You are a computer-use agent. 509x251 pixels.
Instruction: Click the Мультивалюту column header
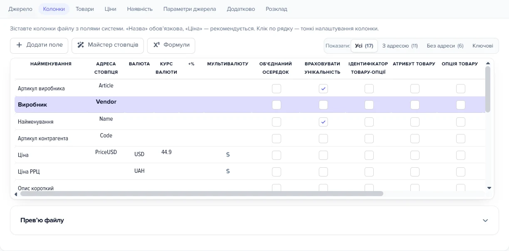pos(228,64)
